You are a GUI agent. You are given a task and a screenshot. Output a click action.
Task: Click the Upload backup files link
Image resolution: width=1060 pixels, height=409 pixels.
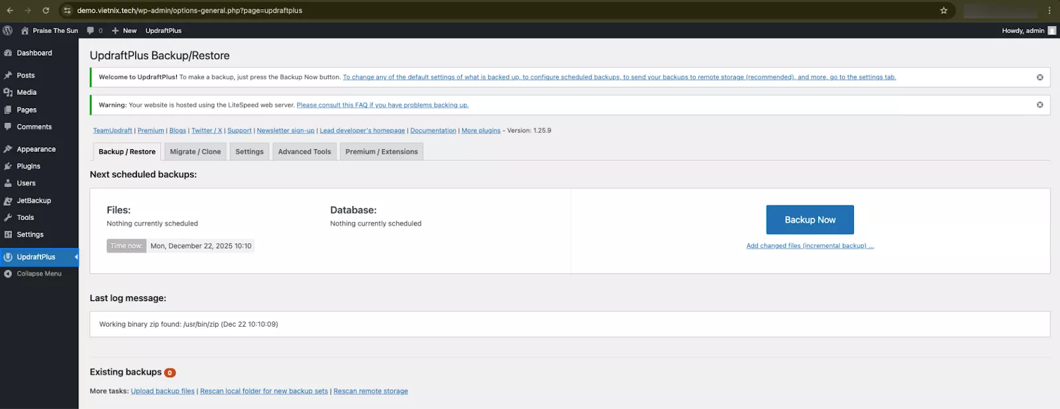(162, 391)
